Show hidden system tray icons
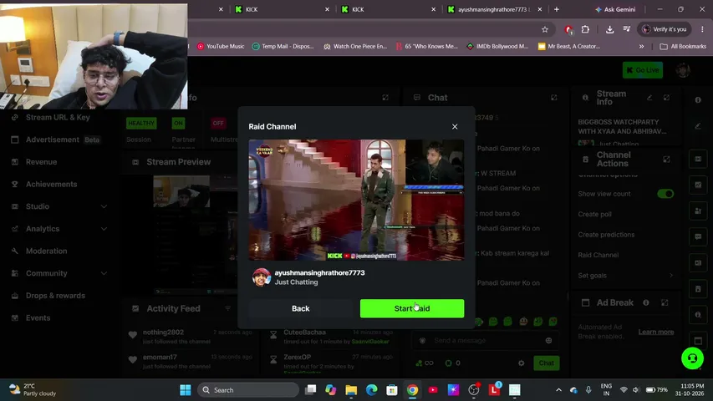The image size is (713, 401). pos(559,390)
